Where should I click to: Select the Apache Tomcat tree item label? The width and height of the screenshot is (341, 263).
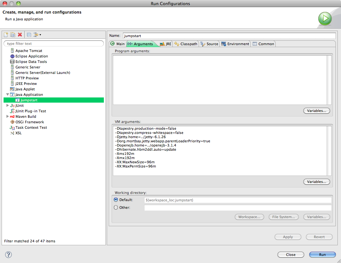[29, 51]
